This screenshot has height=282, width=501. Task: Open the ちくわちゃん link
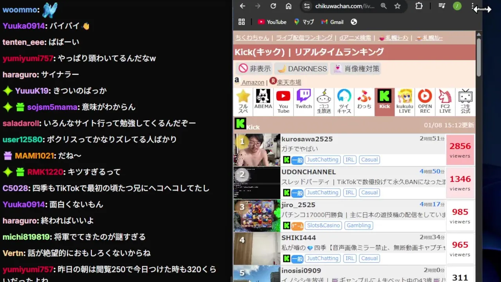tap(252, 38)
